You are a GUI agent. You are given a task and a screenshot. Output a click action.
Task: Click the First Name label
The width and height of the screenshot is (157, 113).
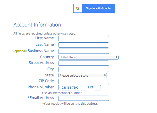tap(44, 38)
